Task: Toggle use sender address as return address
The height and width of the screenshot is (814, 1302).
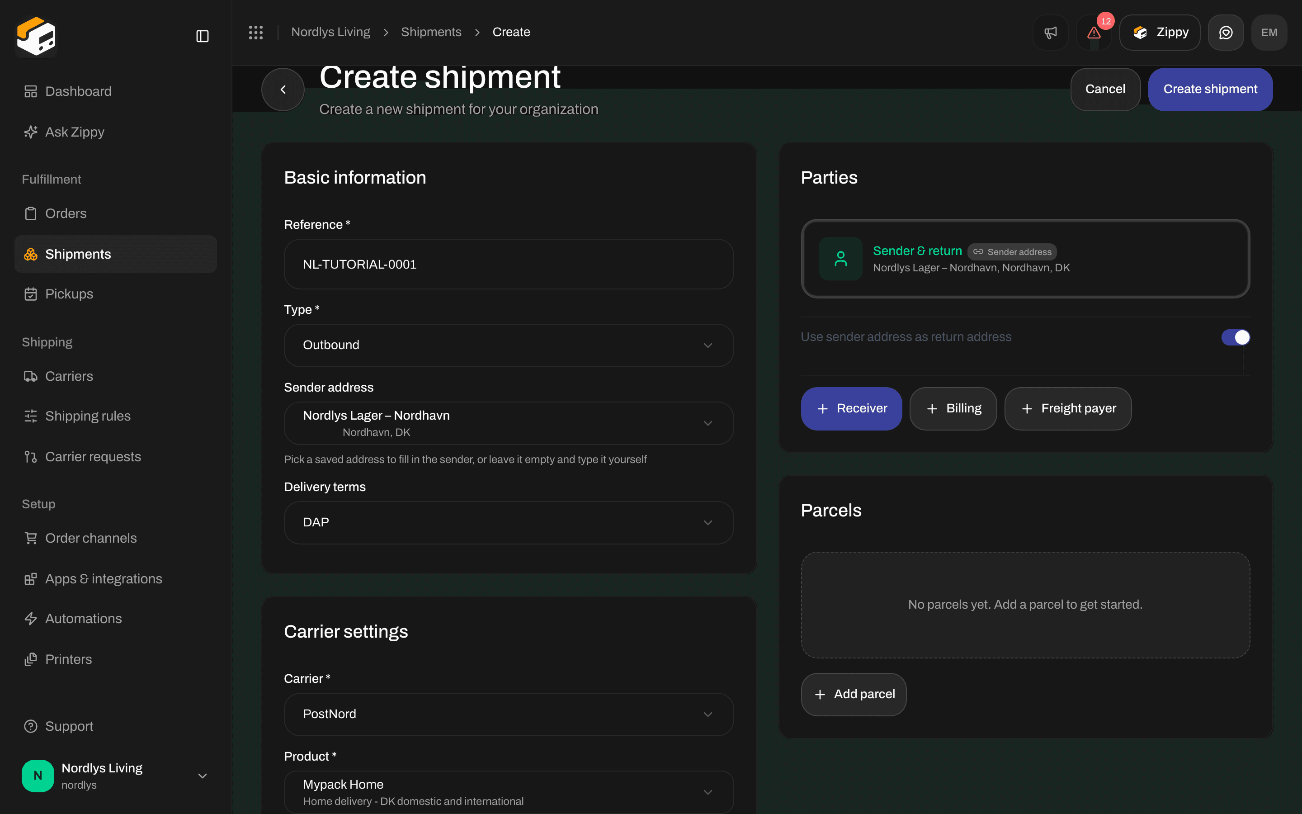Action: 1235,337
